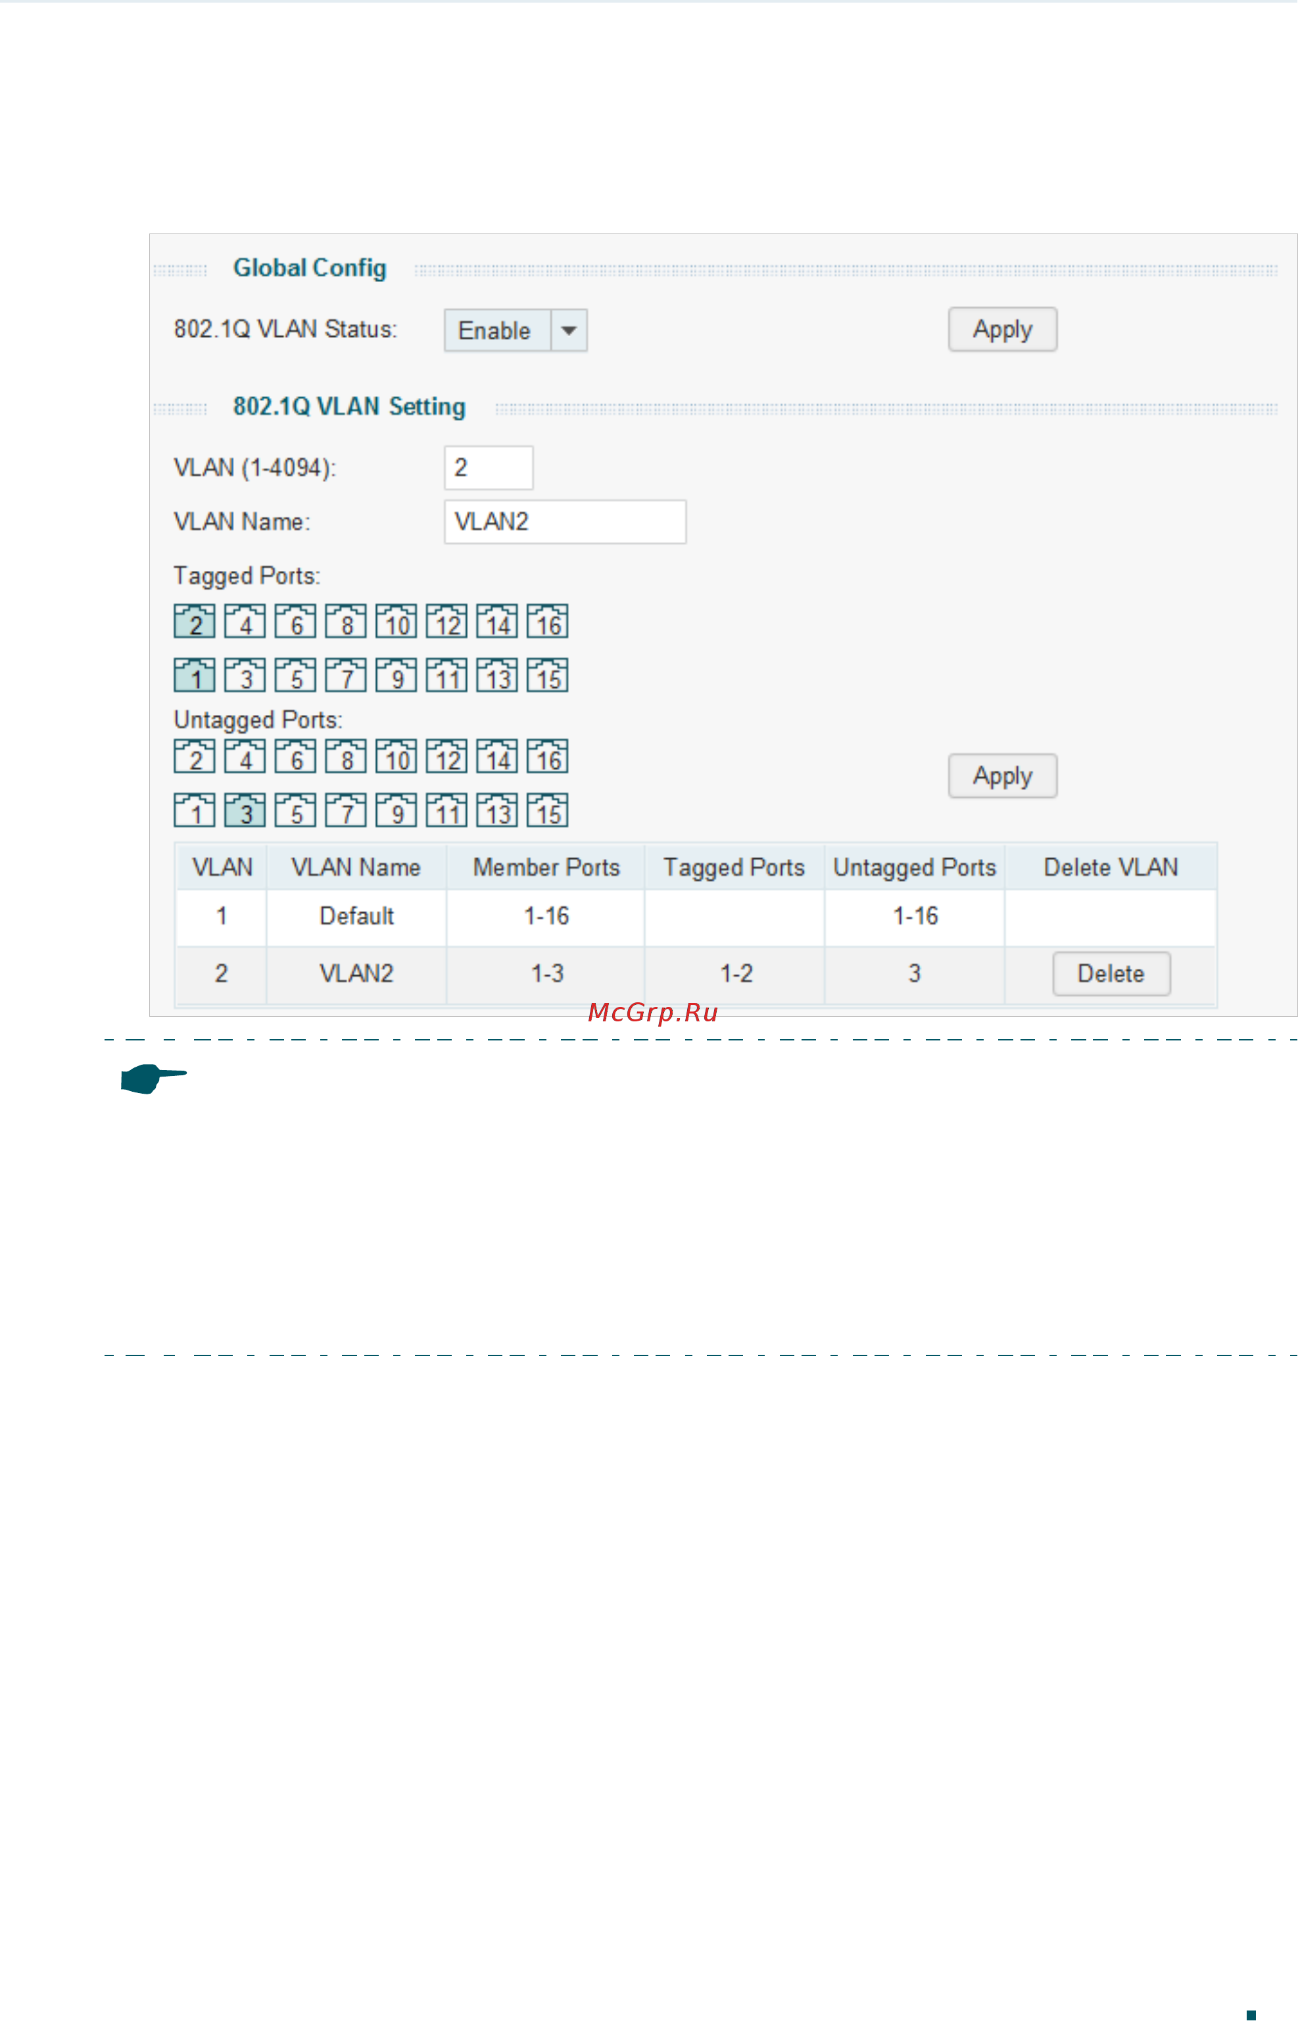Toggle untagged port 9

(397, 810)
